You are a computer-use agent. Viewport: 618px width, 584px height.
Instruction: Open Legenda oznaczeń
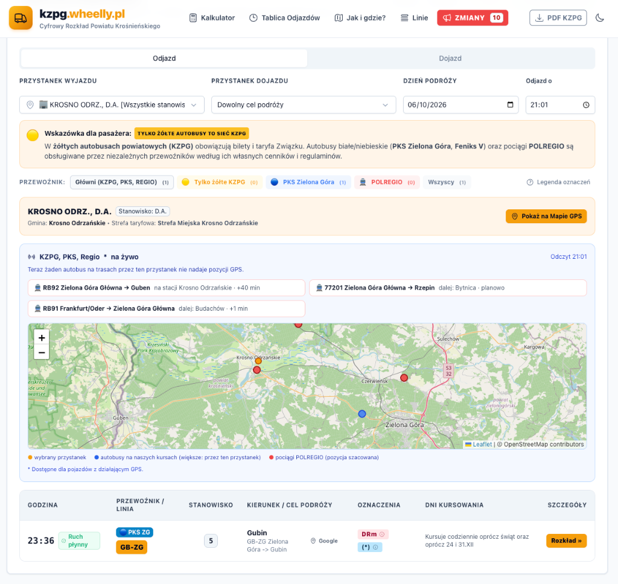558,182
